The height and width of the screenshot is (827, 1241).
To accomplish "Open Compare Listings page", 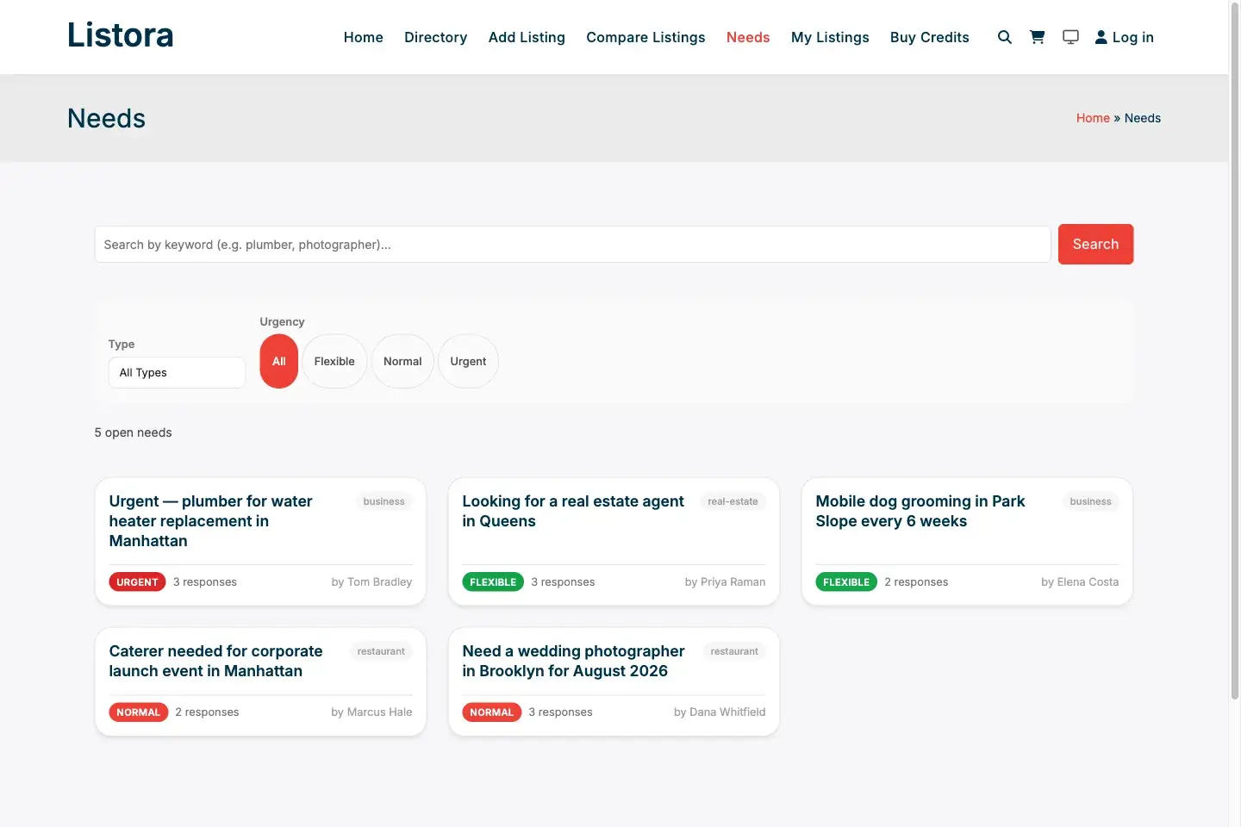I will point(645,37).
